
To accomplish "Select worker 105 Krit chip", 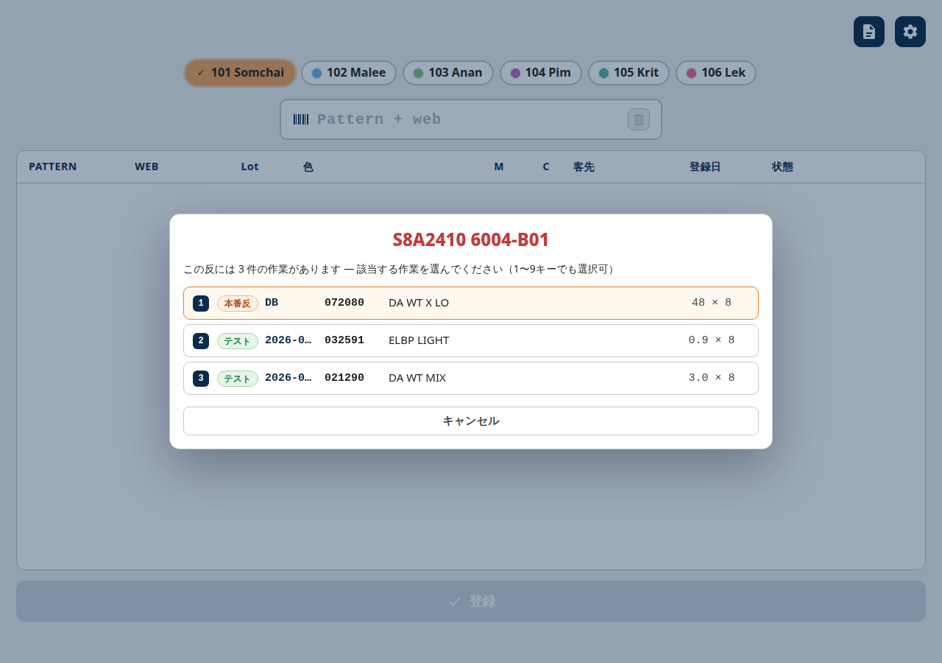I will click(x=628, y=73).
